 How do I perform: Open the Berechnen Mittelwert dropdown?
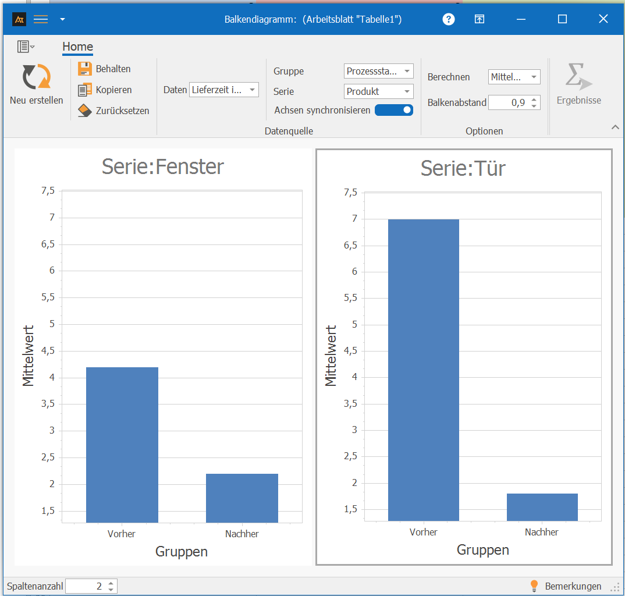[514, 77]
